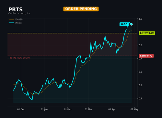The height and width of the screenshot is (118, 162).
Task: Click the 01 May date axis label
Action: 134,109
